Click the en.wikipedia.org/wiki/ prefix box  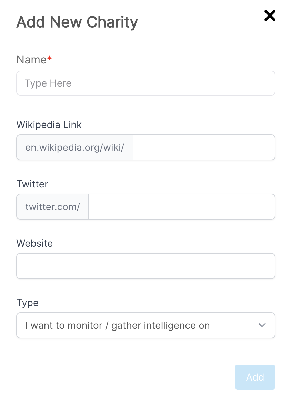(75, 147)
